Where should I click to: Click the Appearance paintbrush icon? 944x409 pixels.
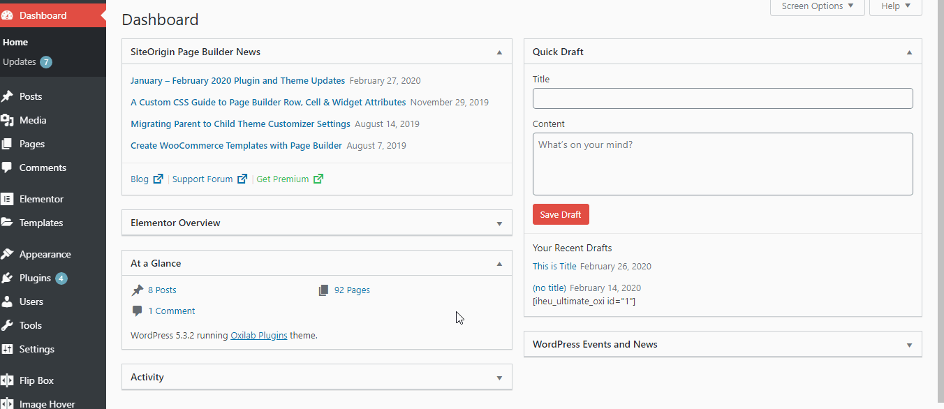pyautogui.click(x=7, y=254)
